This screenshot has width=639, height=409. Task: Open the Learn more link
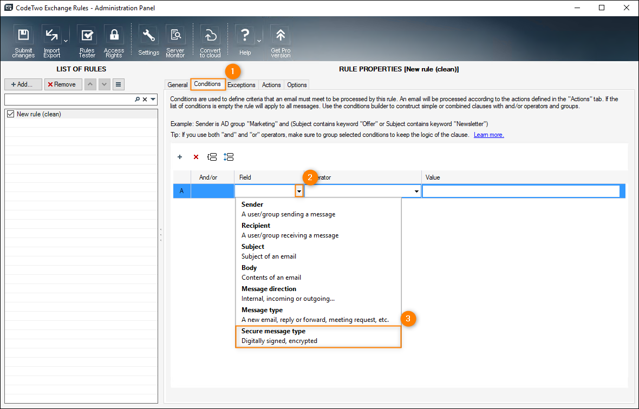tap(488, 135)
